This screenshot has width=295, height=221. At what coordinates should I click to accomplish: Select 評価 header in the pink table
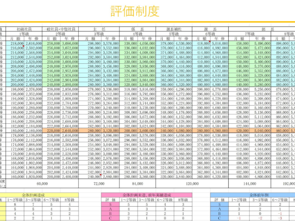(x=110, y=200)
